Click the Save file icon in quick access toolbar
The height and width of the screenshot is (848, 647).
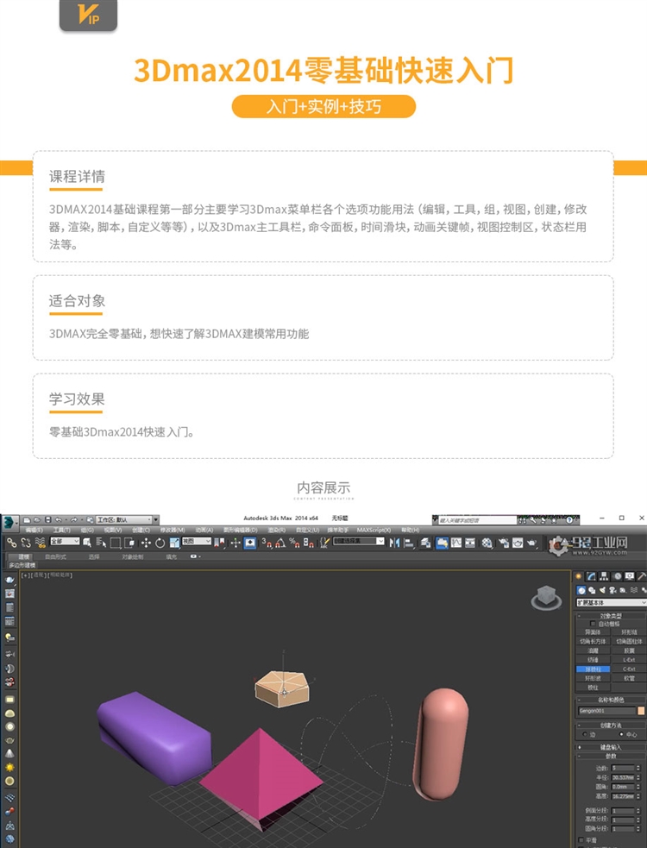[48, 519]
